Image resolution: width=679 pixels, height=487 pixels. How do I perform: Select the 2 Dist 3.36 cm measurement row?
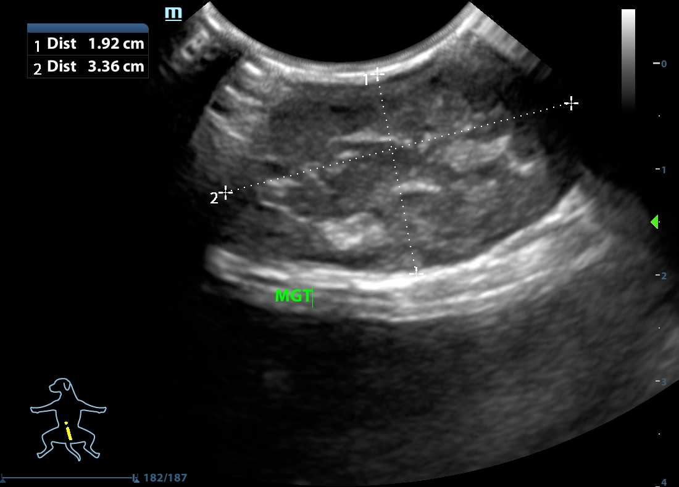(88, 67)
